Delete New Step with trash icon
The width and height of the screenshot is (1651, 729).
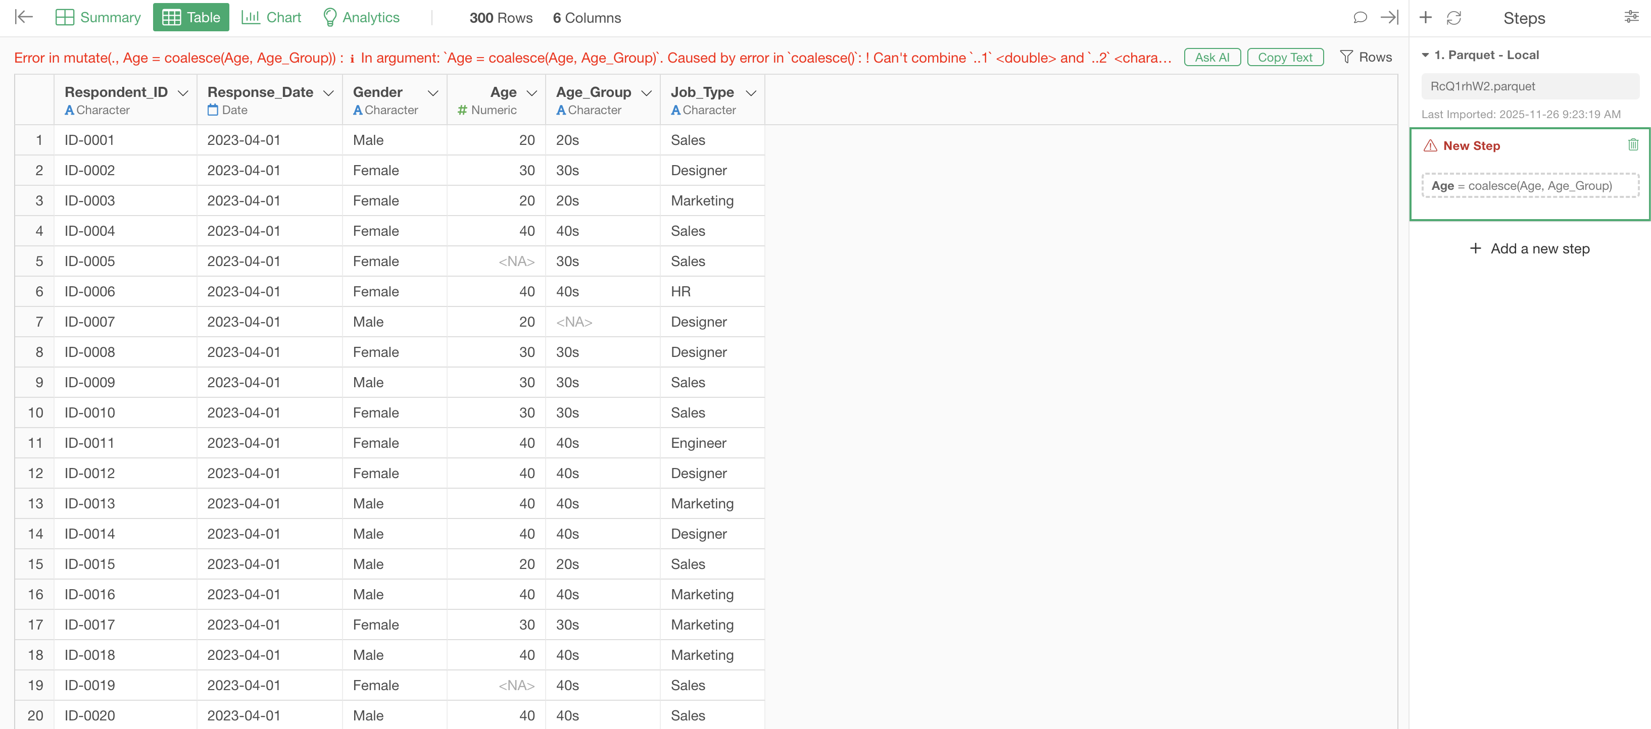tap(1633, 145)
